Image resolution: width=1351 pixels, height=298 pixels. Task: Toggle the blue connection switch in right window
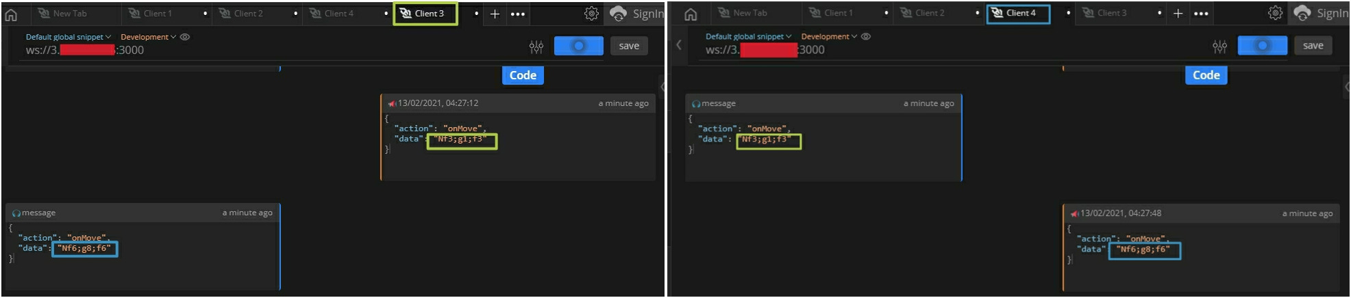(1262, 46)
